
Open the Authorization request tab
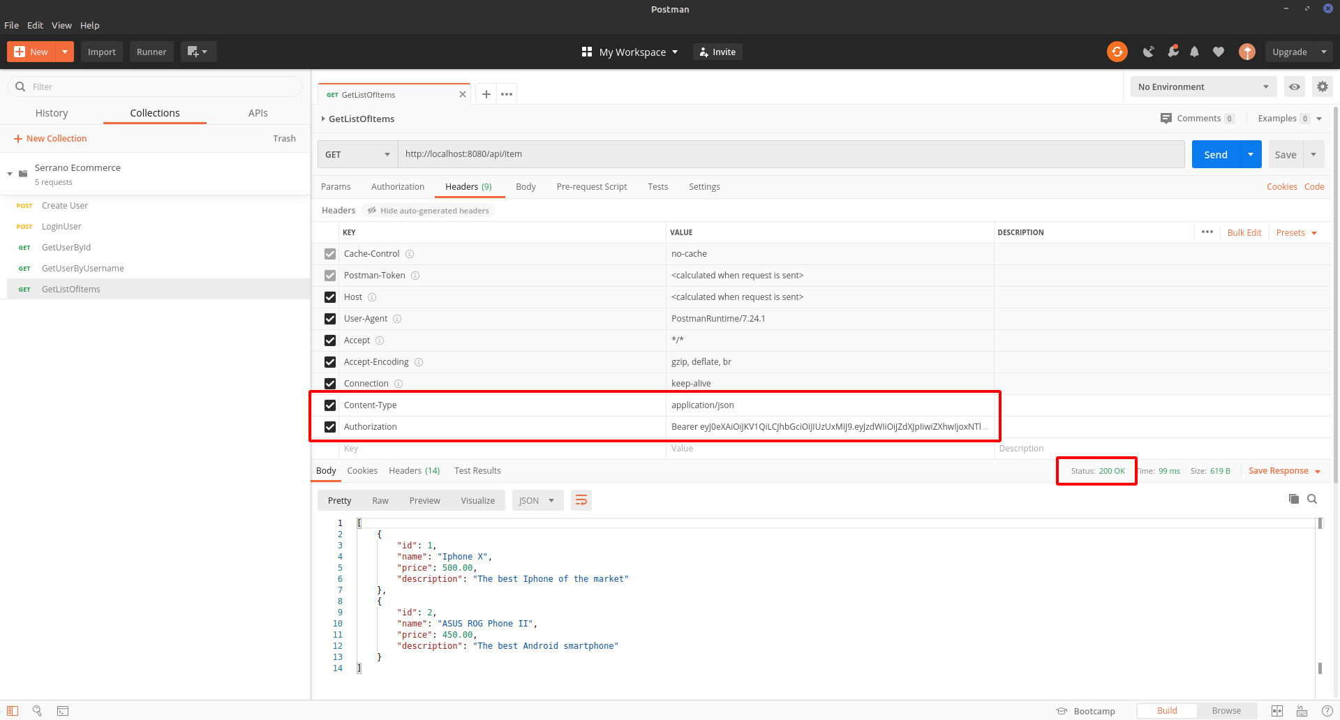[x=398, y=186]
